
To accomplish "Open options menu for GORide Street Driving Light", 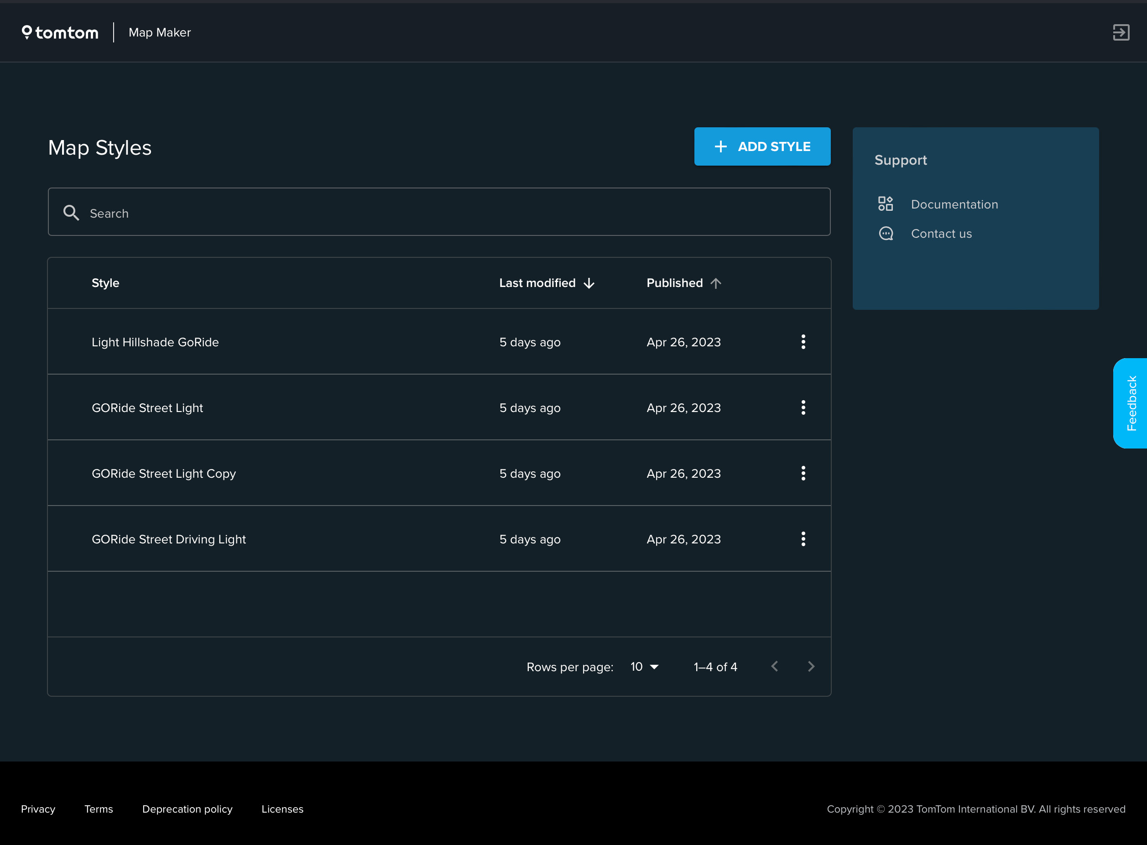I will (x=803, y=539).
